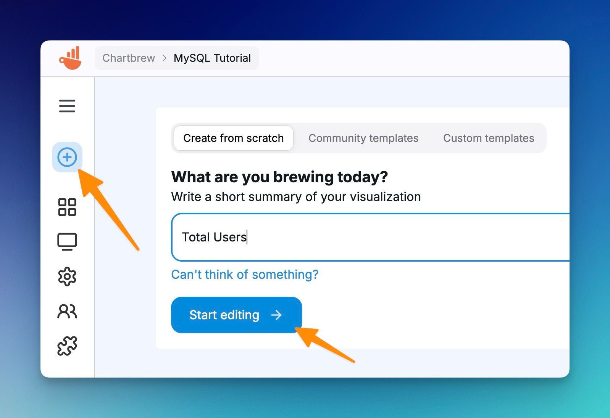The image size is (610, 418).
Task: Switch to Create from scratch tab
Action: coord(233,138)
